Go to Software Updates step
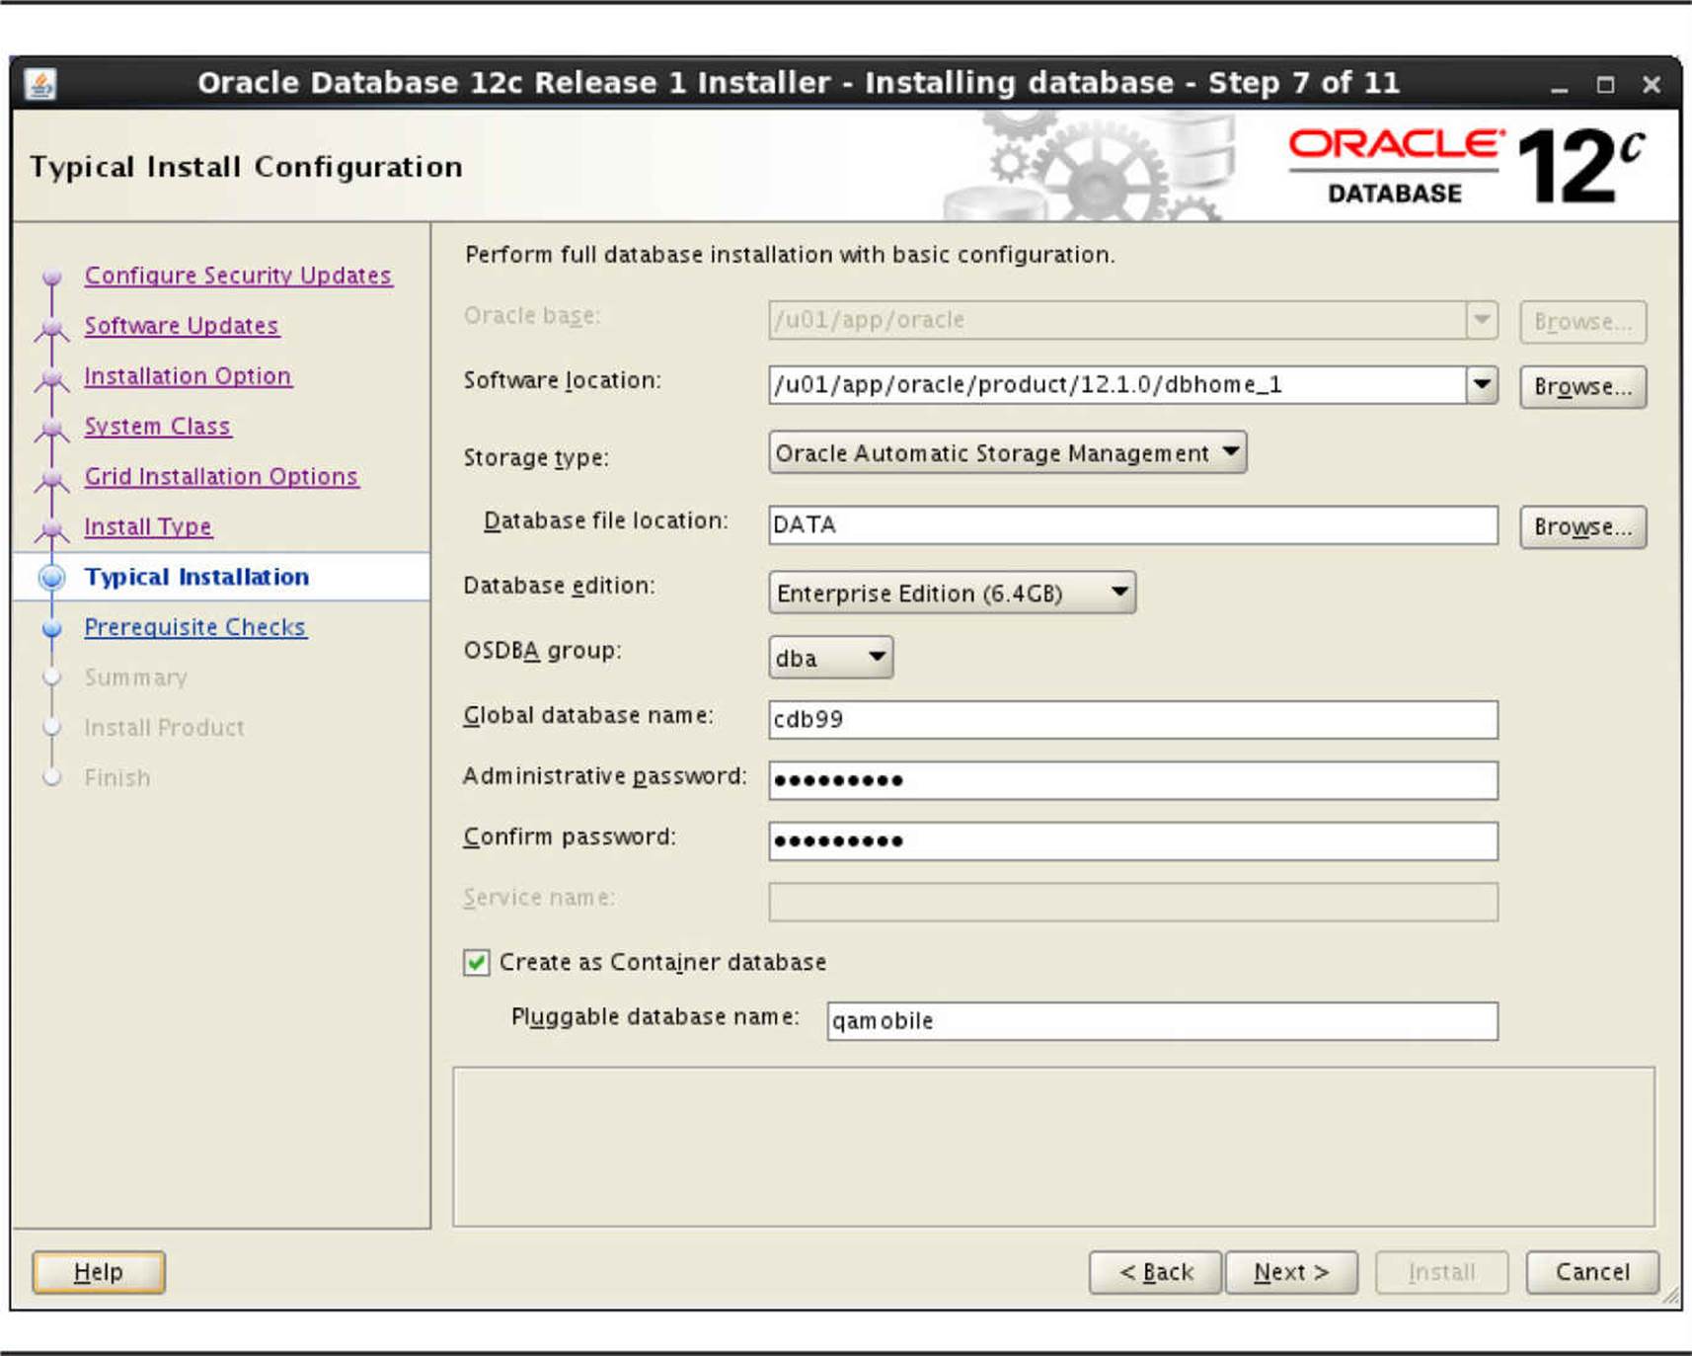1692x1356 pixels. 182,326
